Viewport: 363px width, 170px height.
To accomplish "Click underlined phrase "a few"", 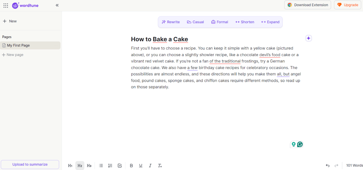I will [x=192, y=68].
